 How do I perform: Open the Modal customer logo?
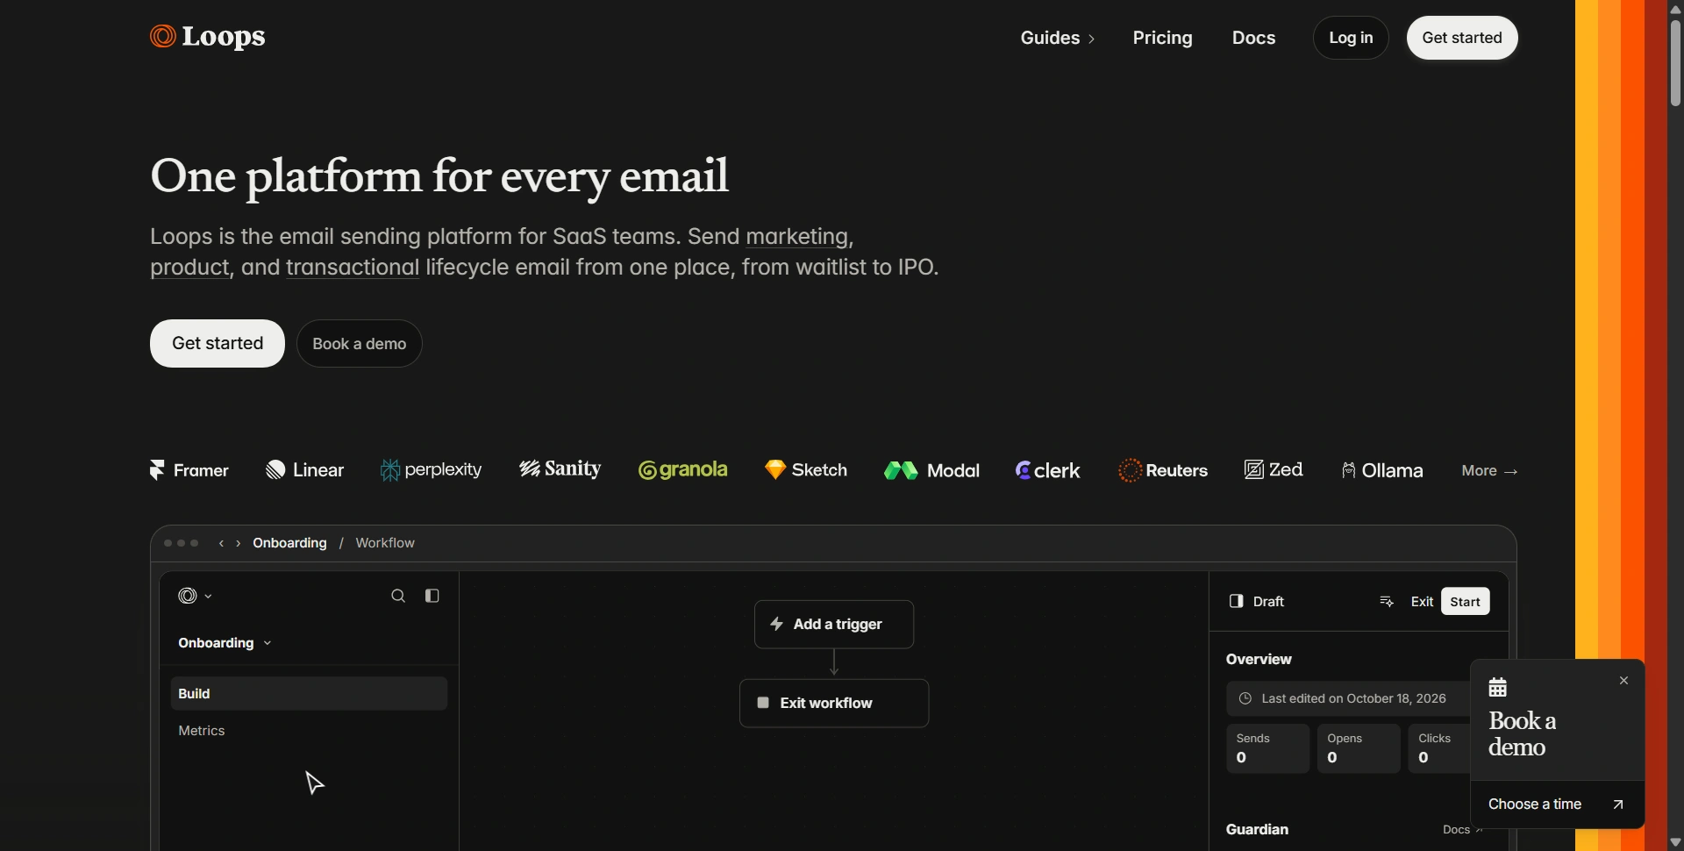[x=931, y=471]
